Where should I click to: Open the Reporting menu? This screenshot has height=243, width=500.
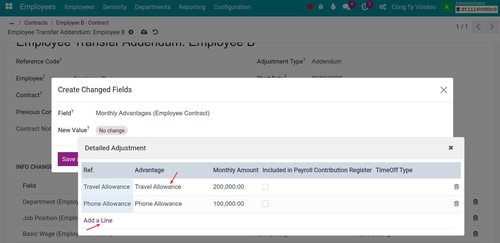click(192, 7)
